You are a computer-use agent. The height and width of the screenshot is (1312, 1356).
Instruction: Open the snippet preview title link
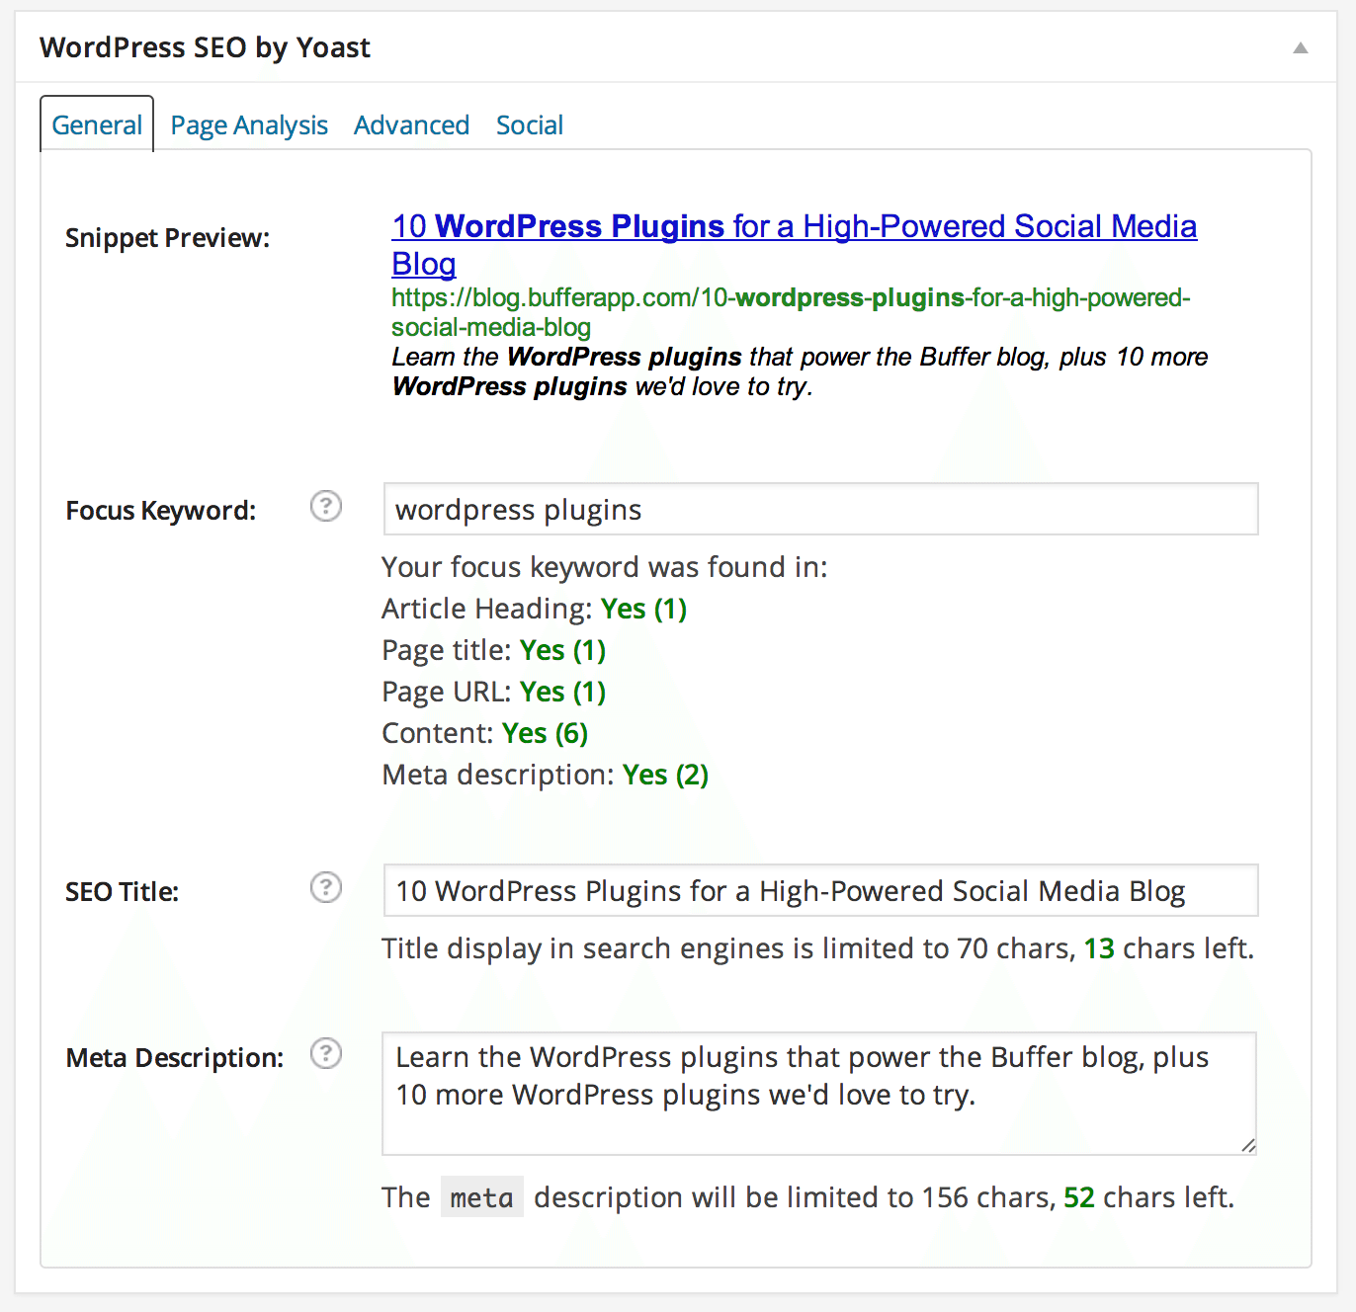coord(791,226)
